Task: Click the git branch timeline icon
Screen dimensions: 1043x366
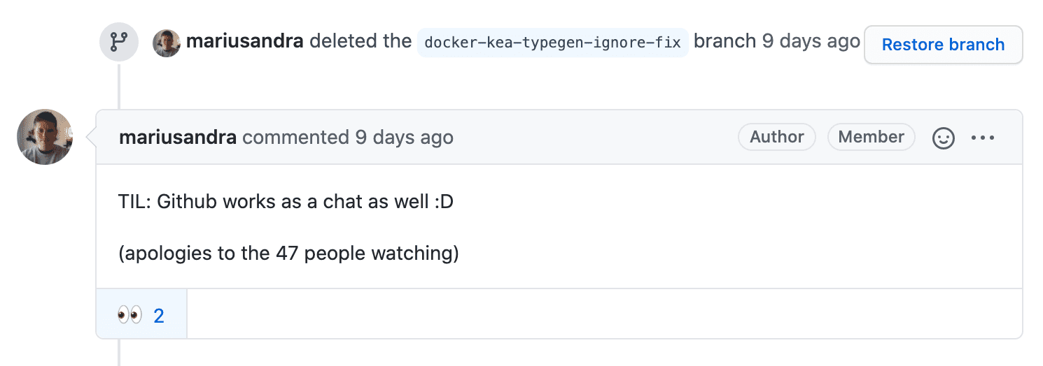Action: tap(118, 43)
